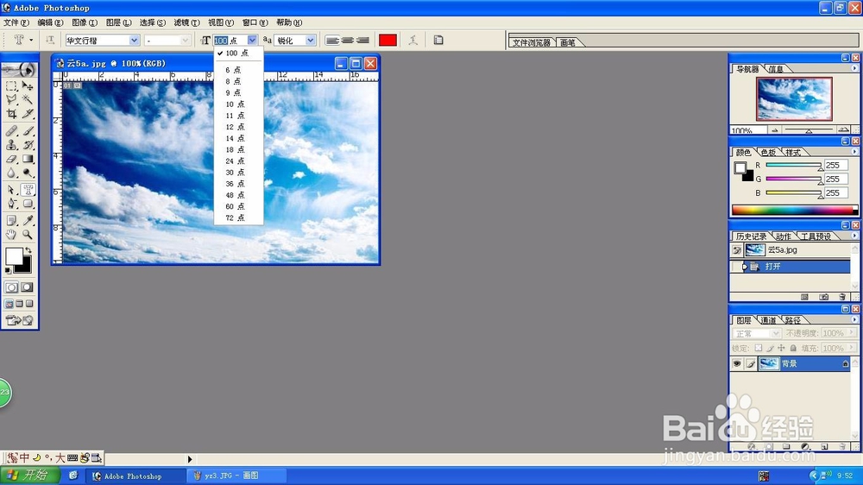
Task: Click create new layer icon in Layers panel
Action: [824, 446]
